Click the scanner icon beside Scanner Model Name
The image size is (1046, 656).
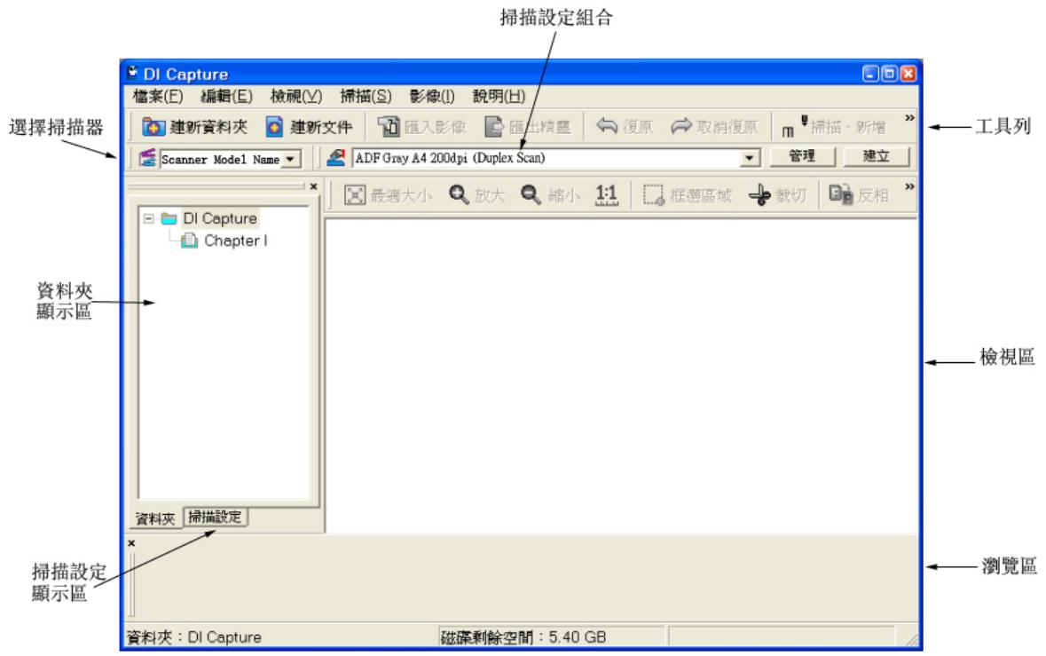[x=147, y=158]
